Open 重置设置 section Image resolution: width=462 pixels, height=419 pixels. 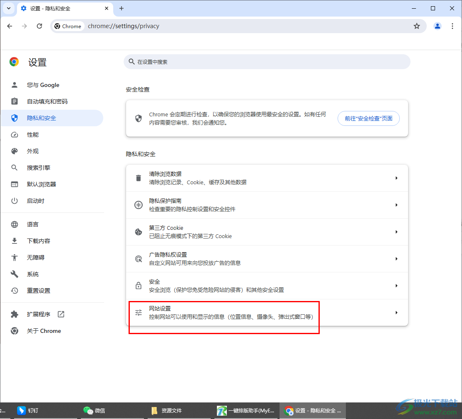(x=52, y=291)
